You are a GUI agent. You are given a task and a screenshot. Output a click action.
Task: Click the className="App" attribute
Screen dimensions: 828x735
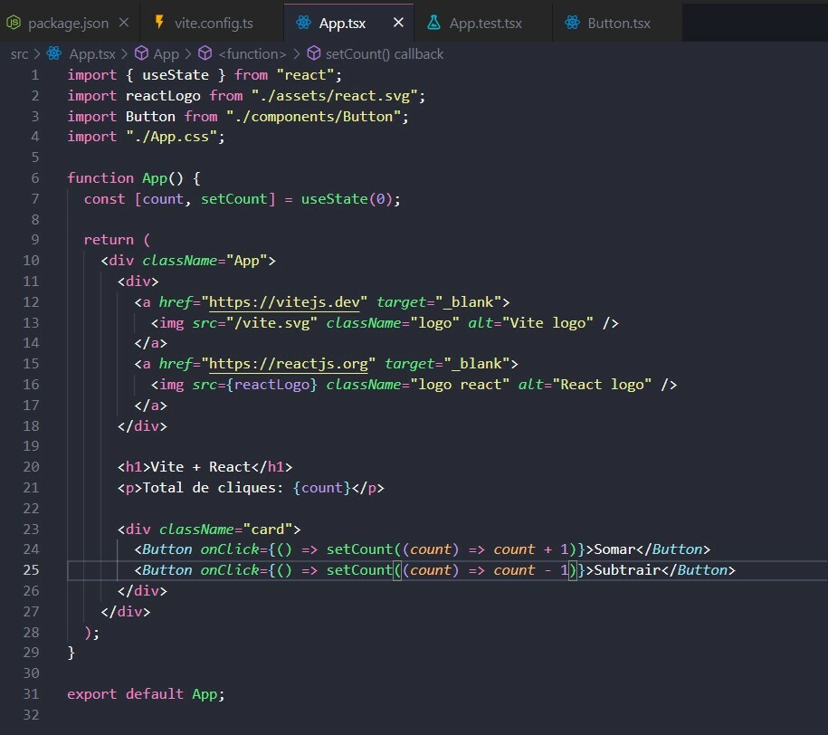coord(205,261)
